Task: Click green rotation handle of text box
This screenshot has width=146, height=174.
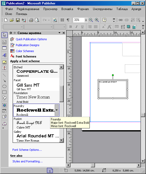Action: (113, 75)
